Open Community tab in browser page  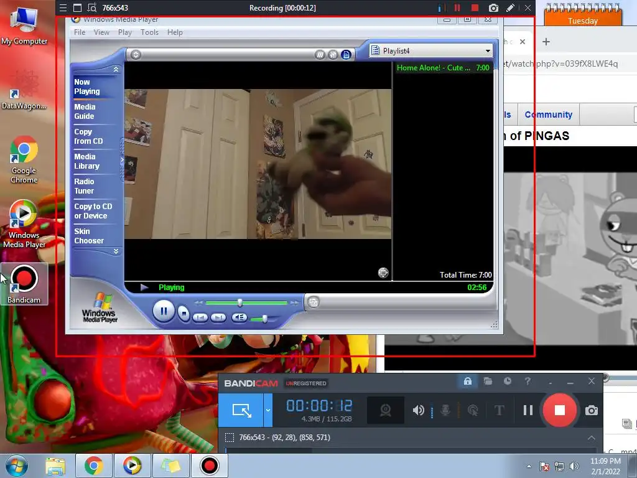(x=549, y=115)
